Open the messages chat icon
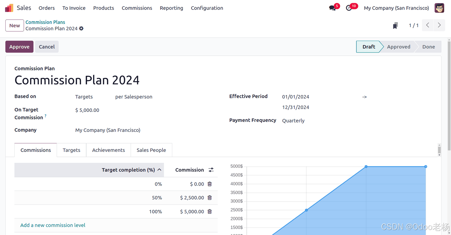 coord(332,8)
